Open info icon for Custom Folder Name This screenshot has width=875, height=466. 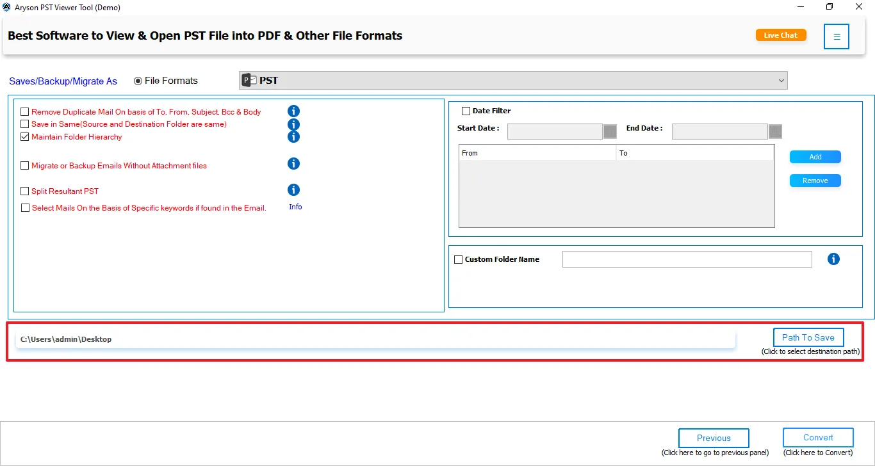point(833,259)
